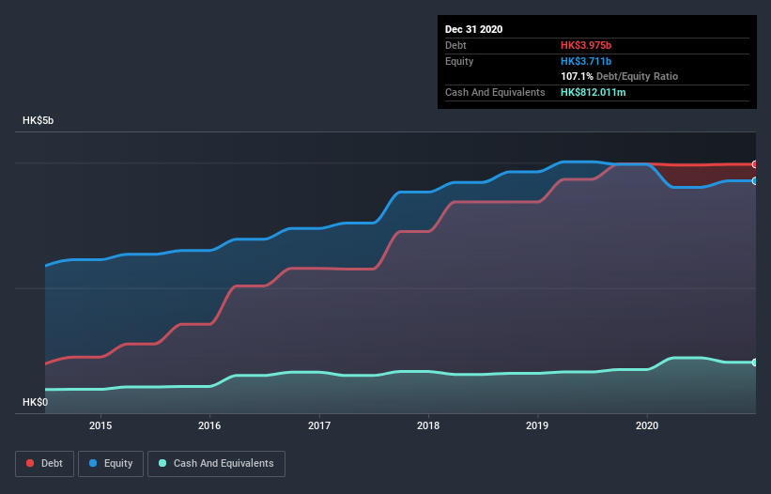Select teal Cash endpoint marker on chart

coord(755,363)
